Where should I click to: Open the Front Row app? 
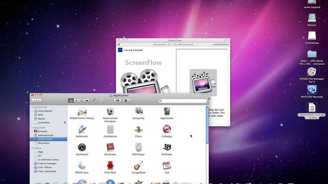tap(110, 166)
